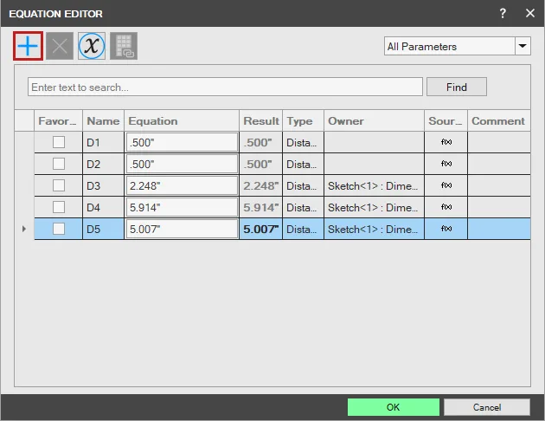Sort by the Name column header
The image size is (545, 421).
[x=103, y=120]
